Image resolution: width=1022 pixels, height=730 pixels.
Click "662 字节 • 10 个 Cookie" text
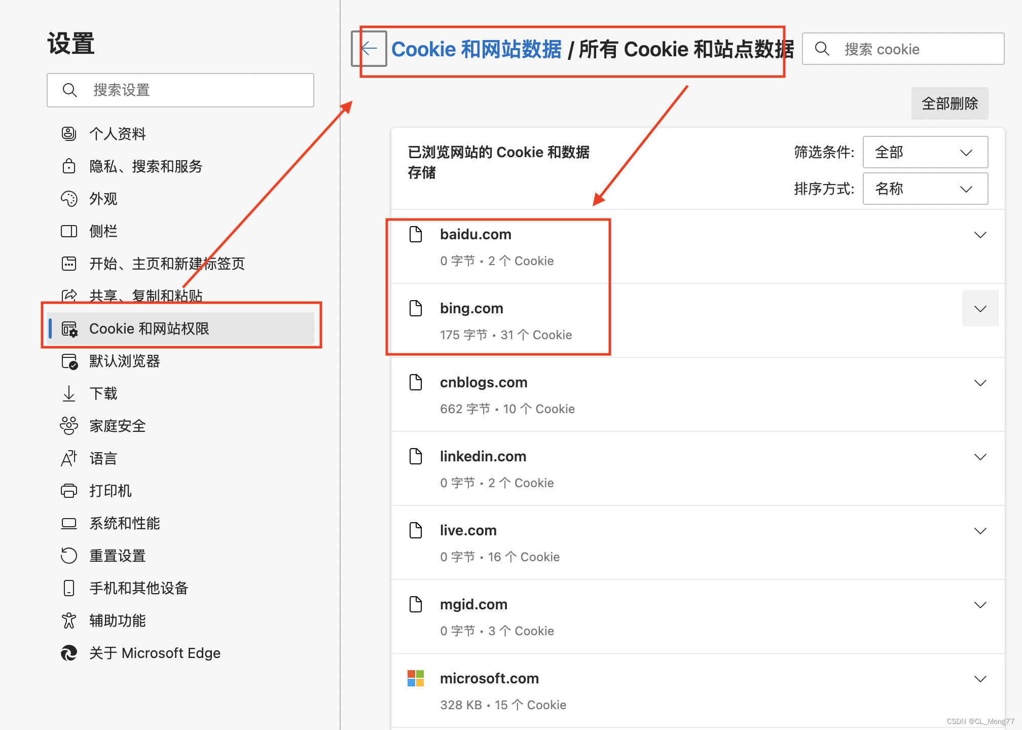pyautogui.click(x=507, y=409)
